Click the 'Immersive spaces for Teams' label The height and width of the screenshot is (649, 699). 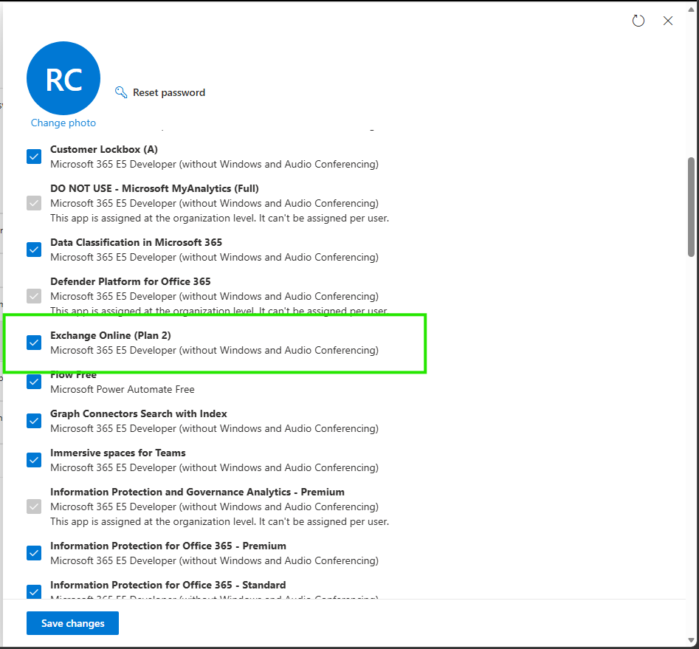pyautogui.click(x=117, y=453)
